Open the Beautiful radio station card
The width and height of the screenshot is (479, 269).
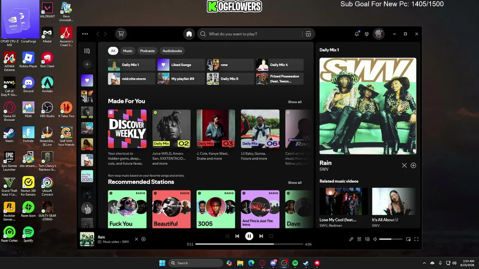[x=171, y=208]
